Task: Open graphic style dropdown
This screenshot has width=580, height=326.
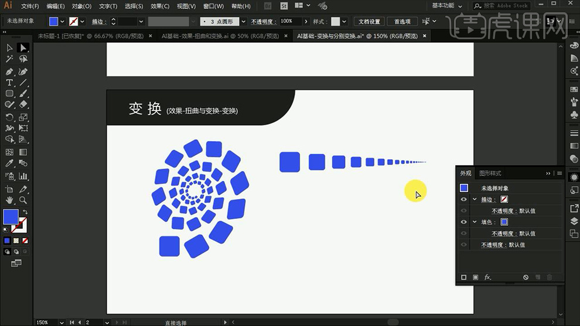Action: [344, 22]
